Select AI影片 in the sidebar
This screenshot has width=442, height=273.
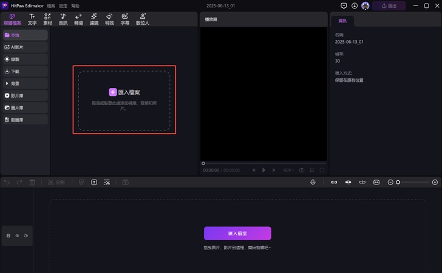click(25, 47)
